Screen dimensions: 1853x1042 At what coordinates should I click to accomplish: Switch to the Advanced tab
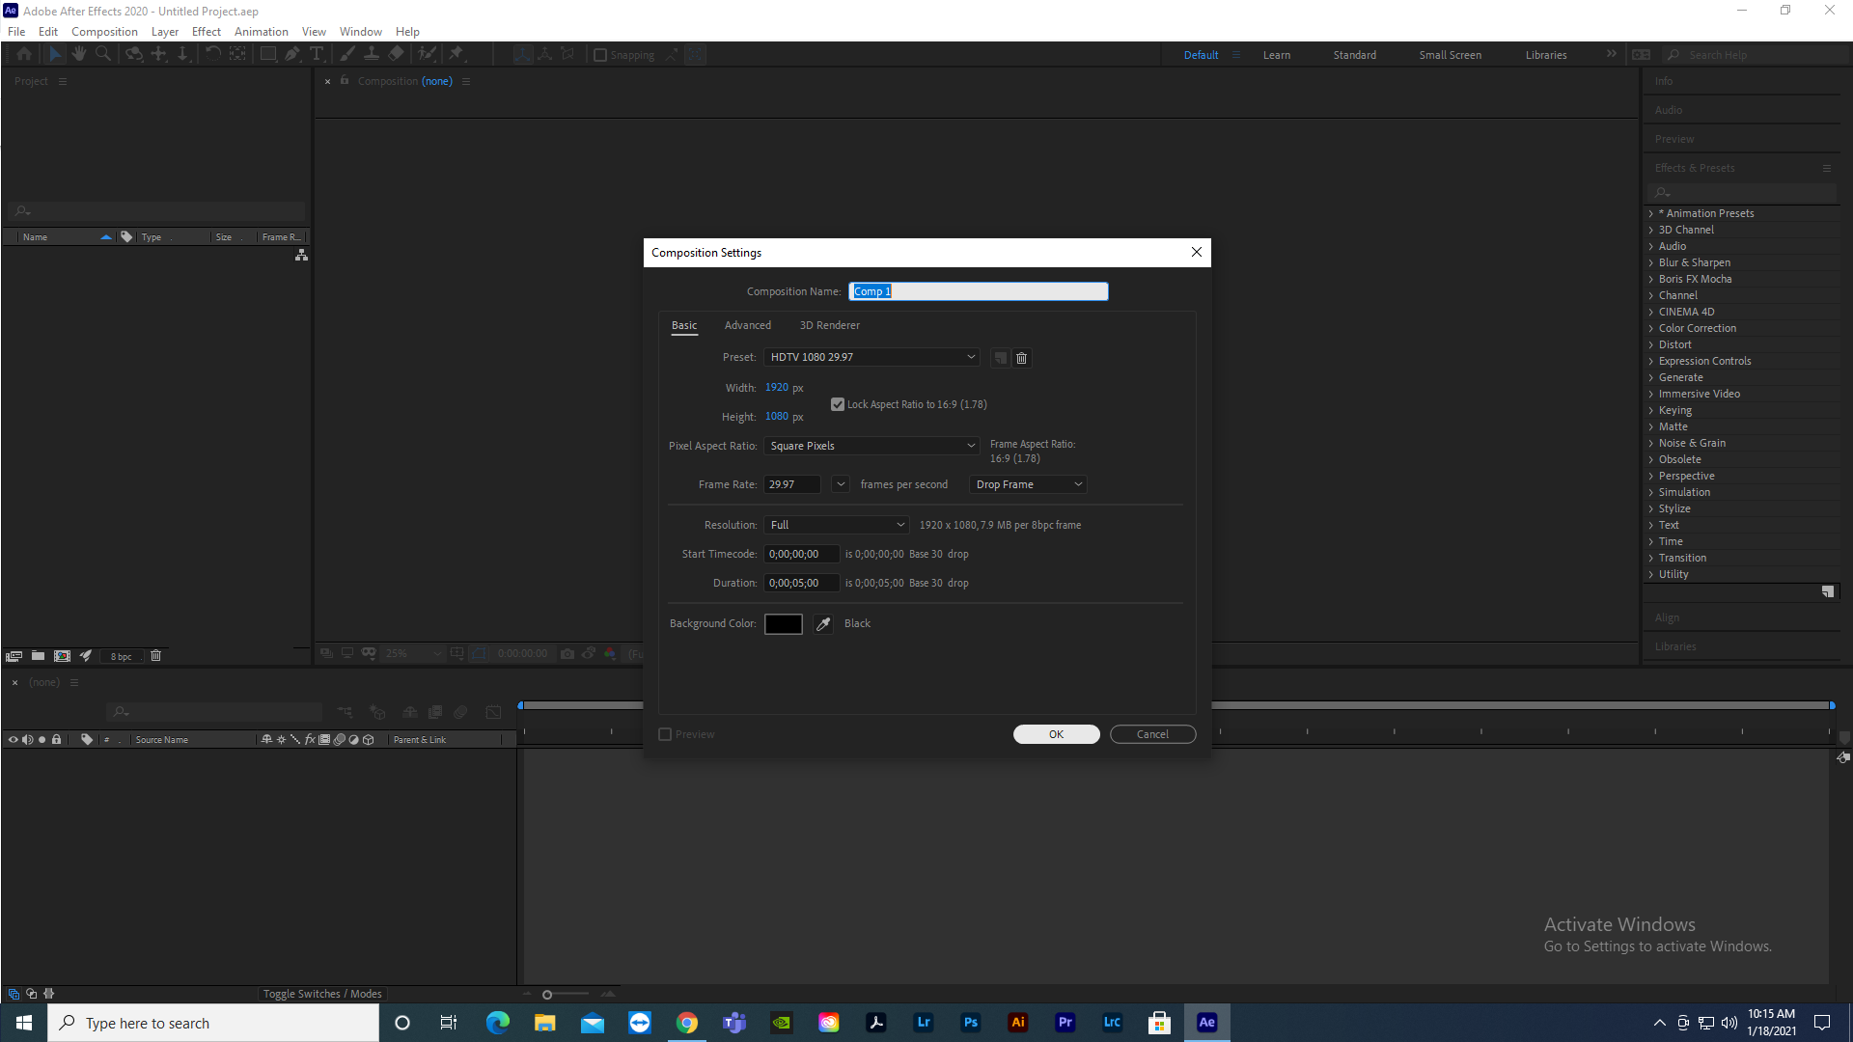[x=748, y=326]
